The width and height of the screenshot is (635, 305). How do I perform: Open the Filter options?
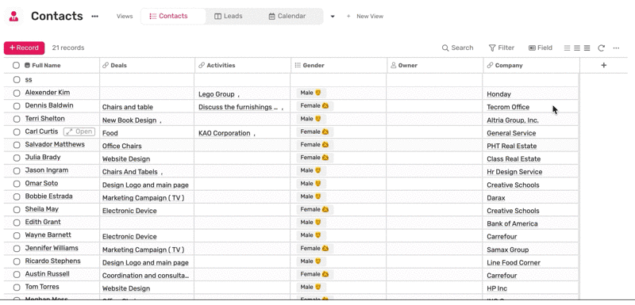coord(502,48)
